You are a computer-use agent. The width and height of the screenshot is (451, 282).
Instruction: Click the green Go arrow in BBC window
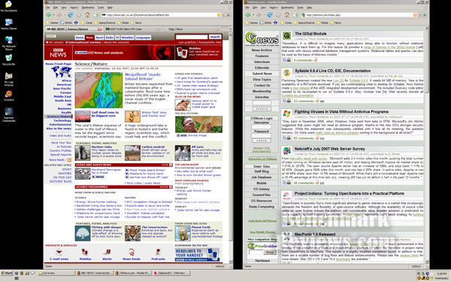coord(229,15)
